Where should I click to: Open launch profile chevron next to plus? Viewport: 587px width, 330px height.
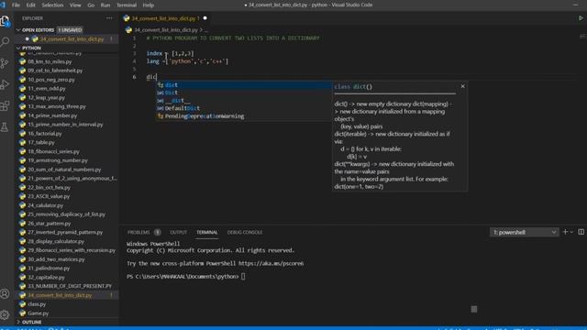pyautogui.click(x=571, y=232)
